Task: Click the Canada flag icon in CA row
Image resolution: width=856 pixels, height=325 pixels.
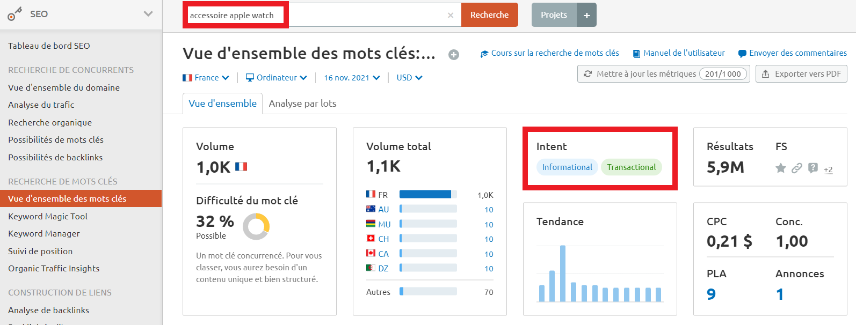Action: coord(371,253)
